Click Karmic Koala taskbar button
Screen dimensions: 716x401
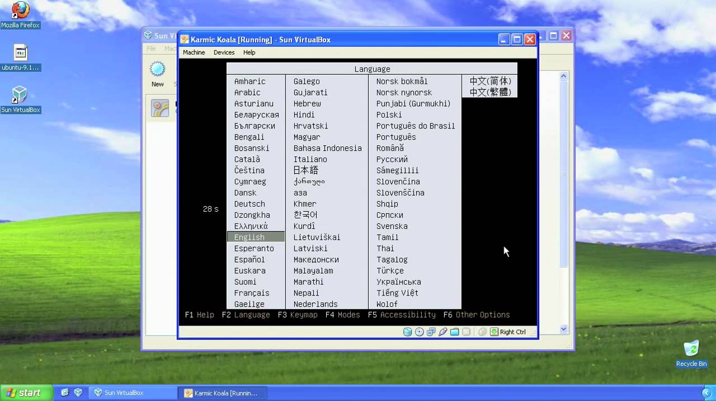coord(223,393)
